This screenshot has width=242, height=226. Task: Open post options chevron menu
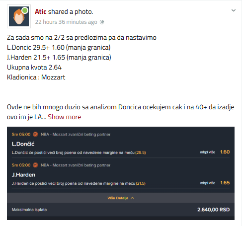tap(234, 10)
